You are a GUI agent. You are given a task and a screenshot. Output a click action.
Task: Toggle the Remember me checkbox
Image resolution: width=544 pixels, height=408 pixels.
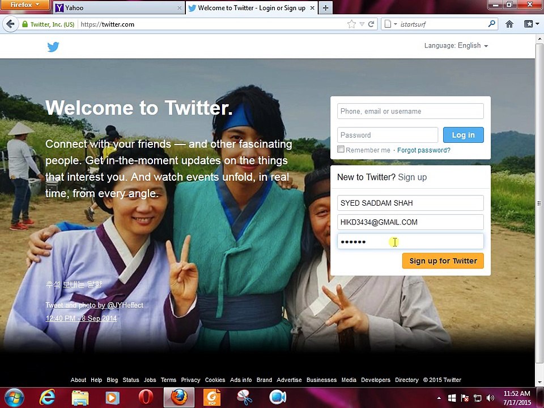pyautogui.click(x=341, y=149)
